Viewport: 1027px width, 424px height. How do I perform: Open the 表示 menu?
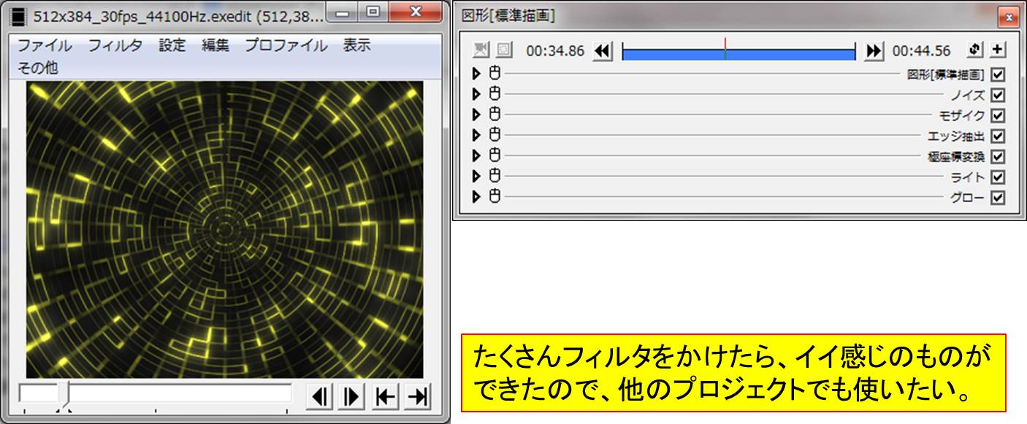[x=357, y=45]
